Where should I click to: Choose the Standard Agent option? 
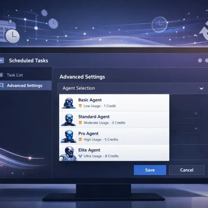coord(114,120)
